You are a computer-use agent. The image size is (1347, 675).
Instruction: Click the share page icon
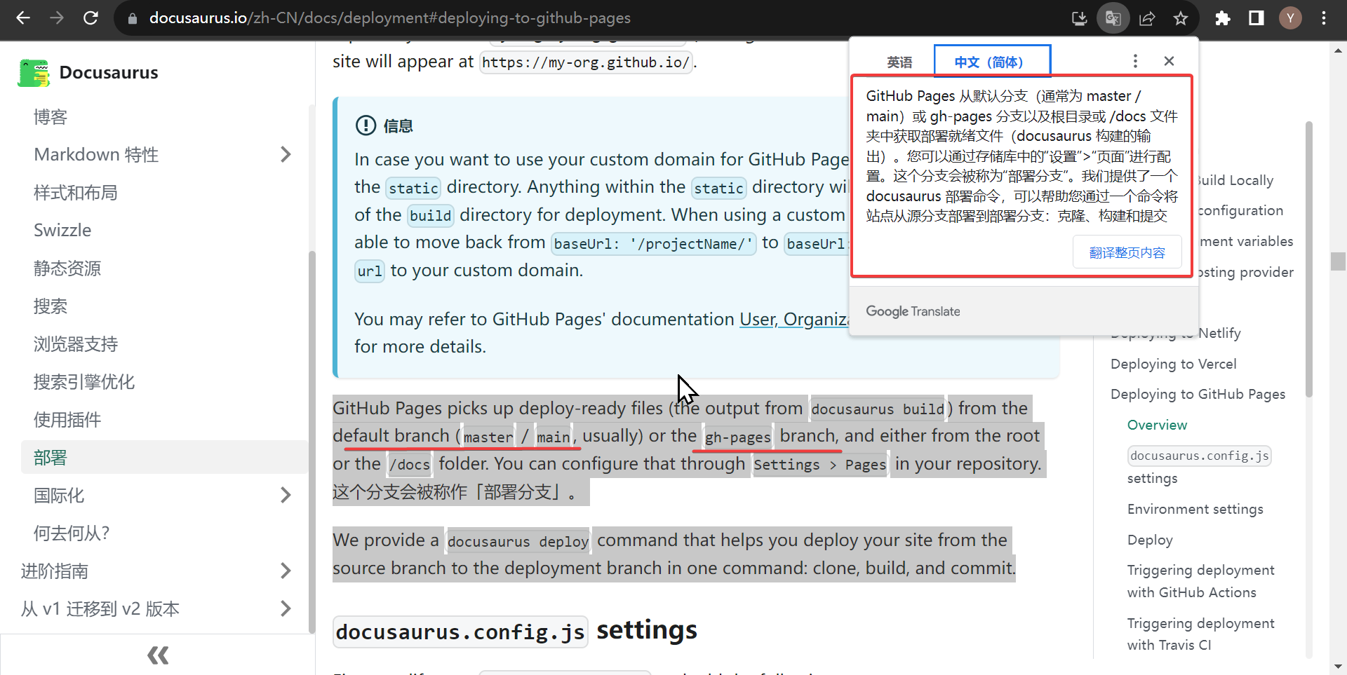(1147, 18)
